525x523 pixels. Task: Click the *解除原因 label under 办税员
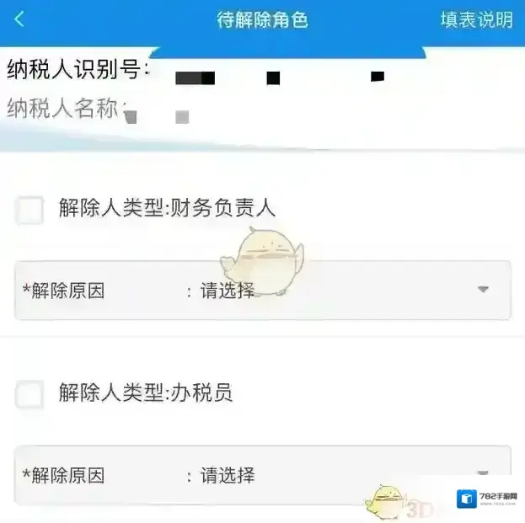(63, 475)
